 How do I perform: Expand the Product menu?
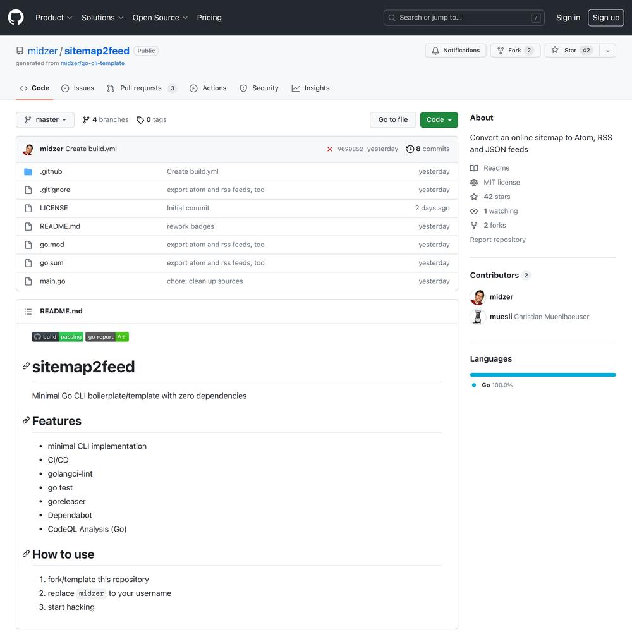(x=54, y=18)
